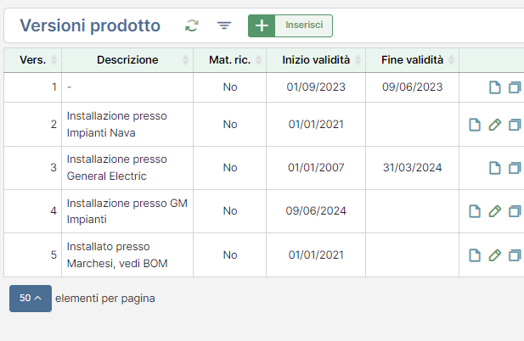Screen dimensions: 524x341
Task: Open the 50 elements per page dropdown
Action: pos(31,299)
